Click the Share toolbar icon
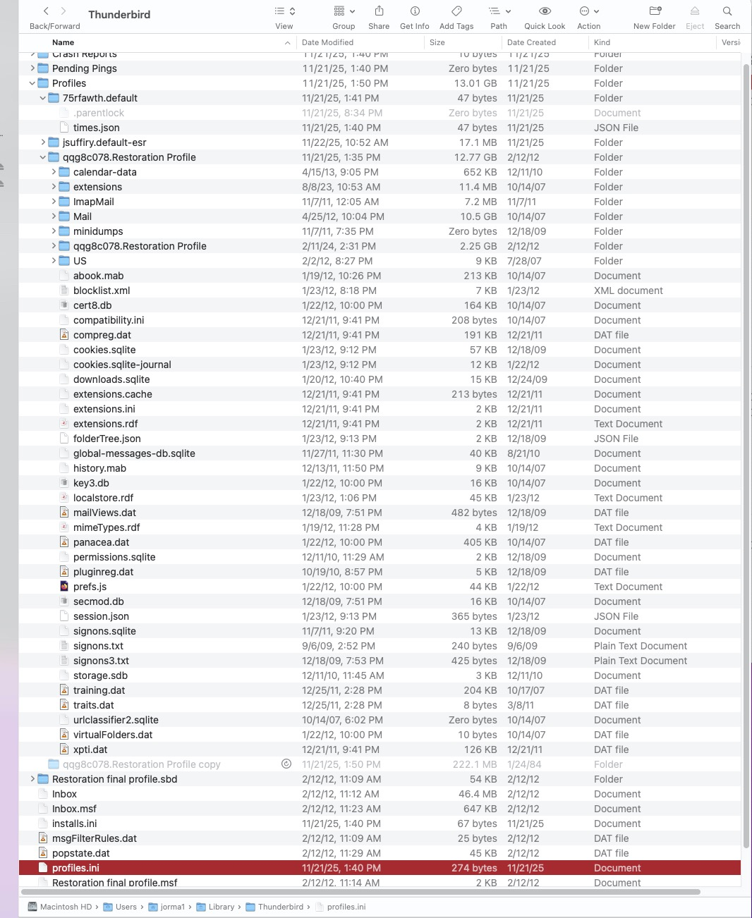752x918 pixels. point(379,11)
